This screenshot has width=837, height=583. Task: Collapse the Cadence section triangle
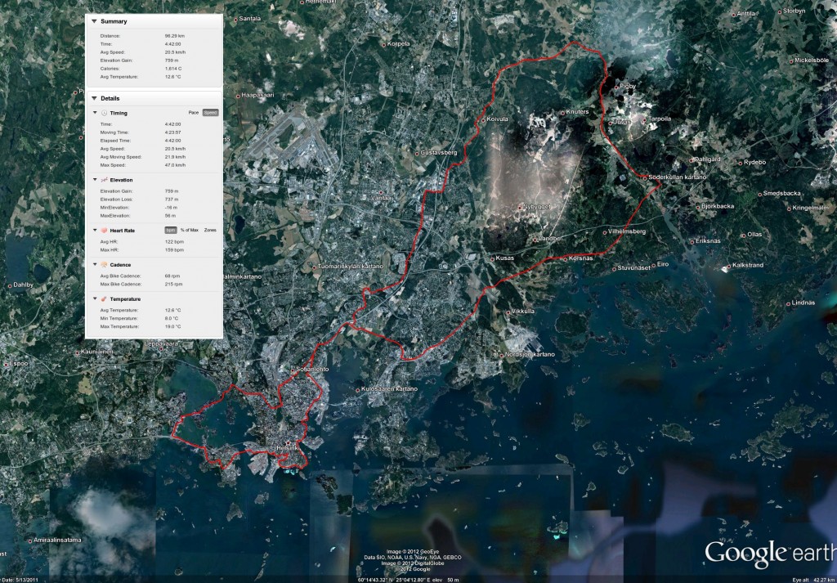pyautogui.click(x=95, y=265)
